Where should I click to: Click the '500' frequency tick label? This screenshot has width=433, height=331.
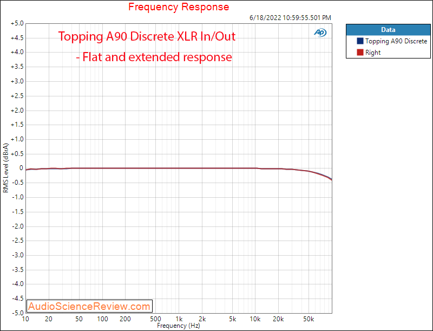coord(156,319)
